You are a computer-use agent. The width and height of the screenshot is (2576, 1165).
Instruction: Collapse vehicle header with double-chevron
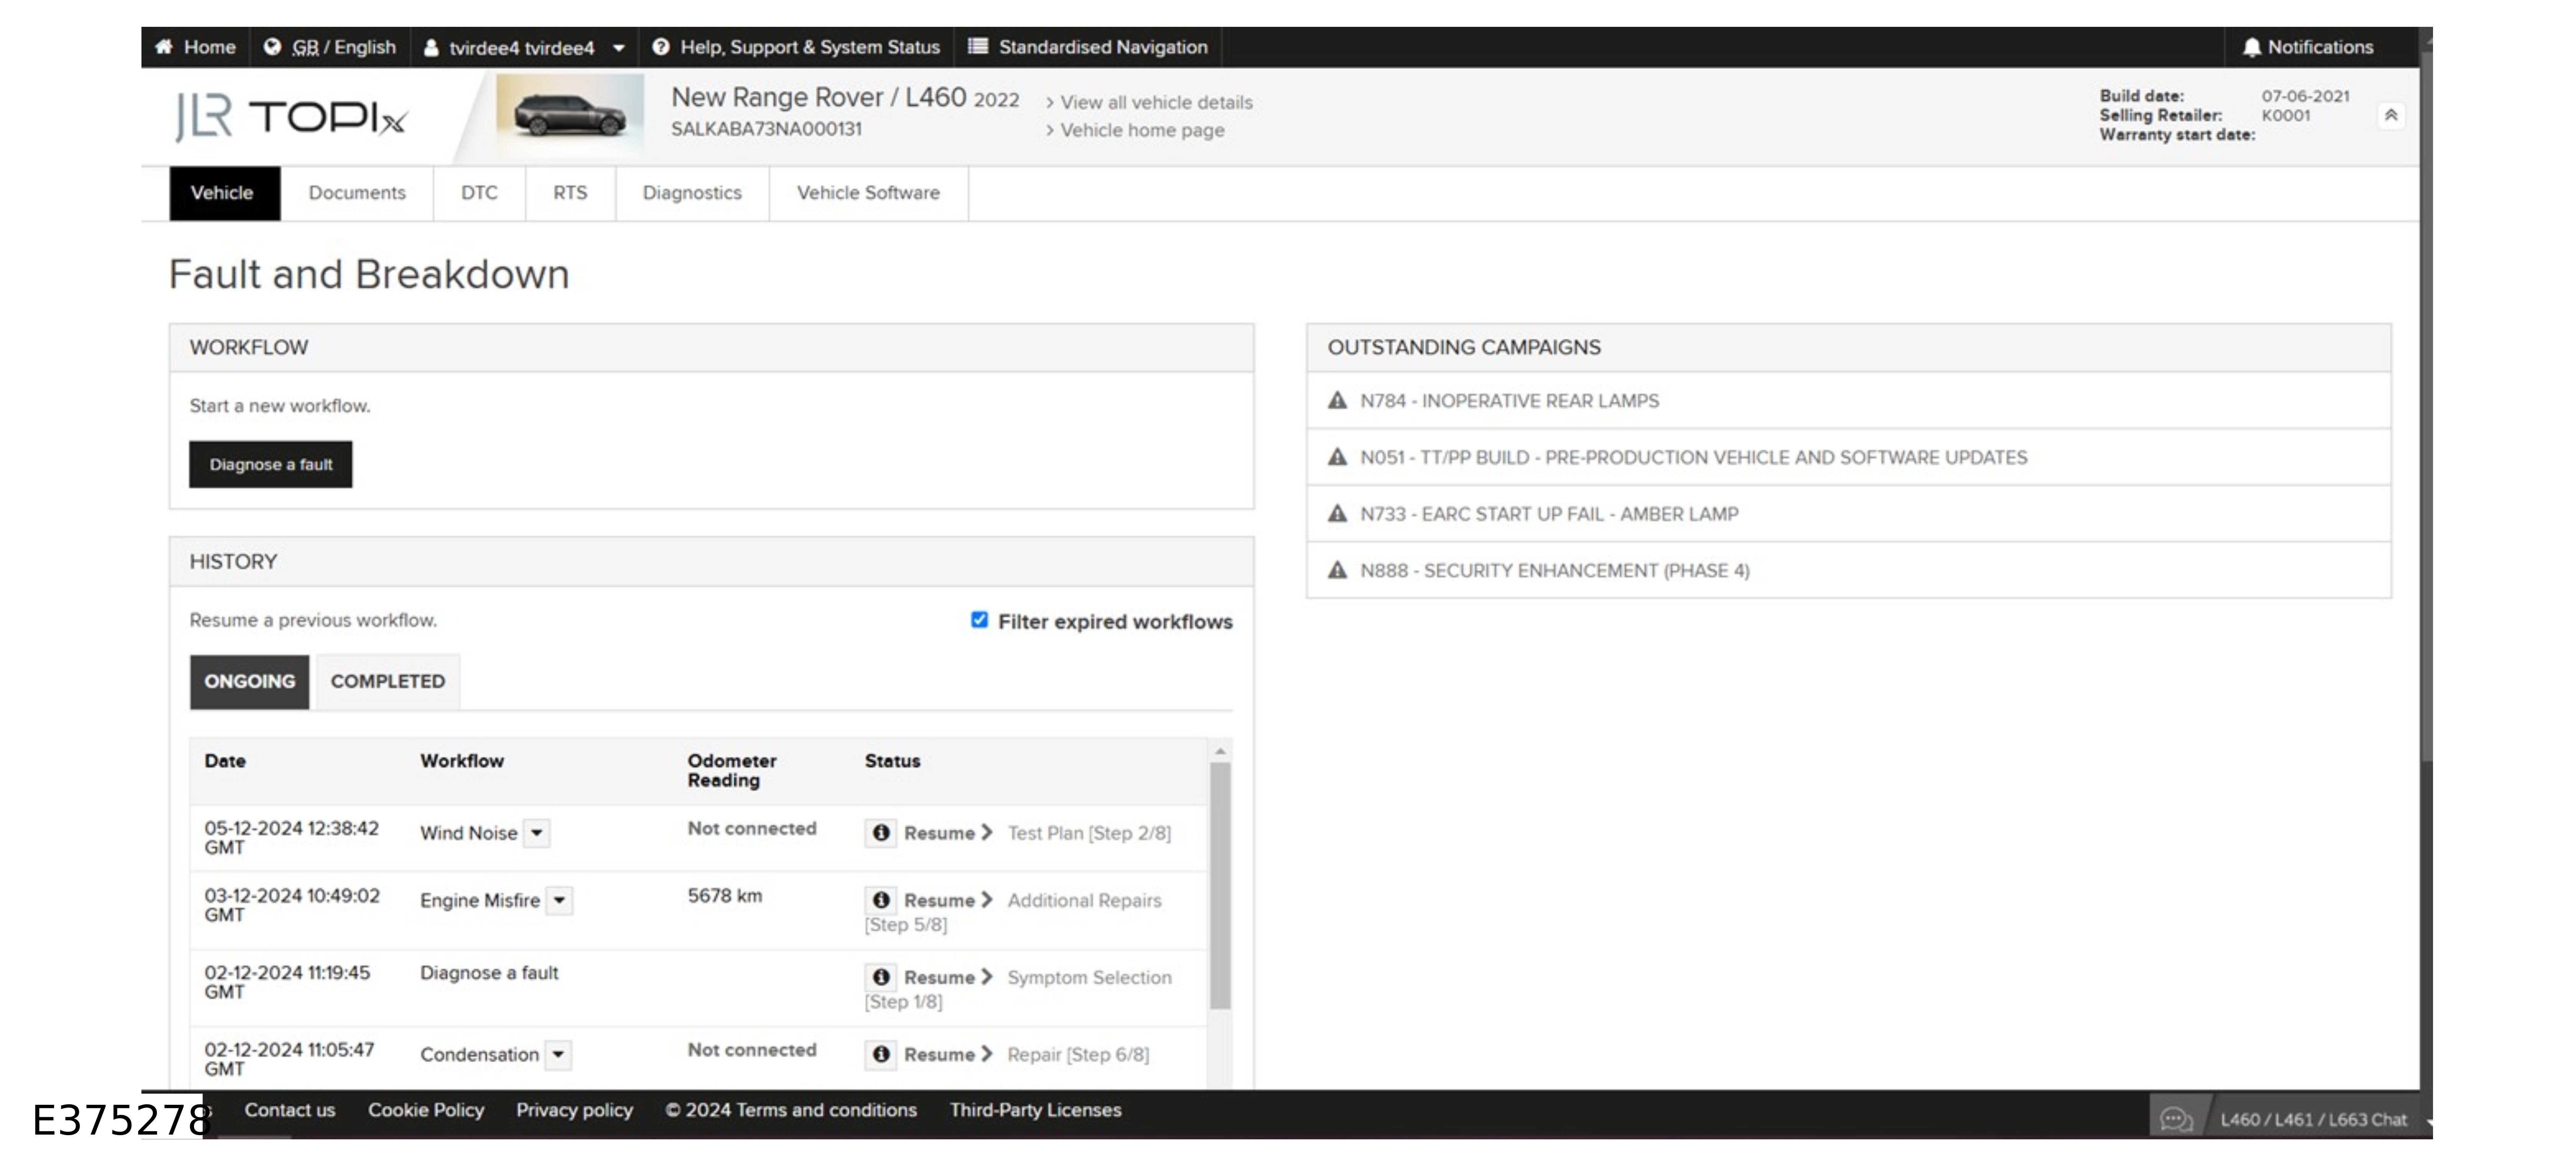pos(2391,115)
